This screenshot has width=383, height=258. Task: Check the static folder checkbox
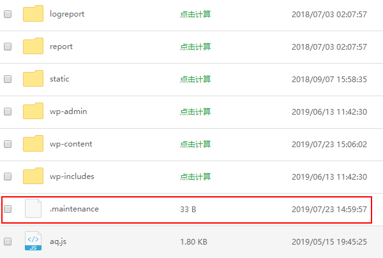click(x=8, y=79)
